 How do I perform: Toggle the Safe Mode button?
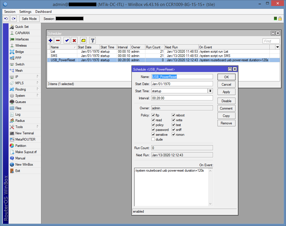tap(29, 19)
